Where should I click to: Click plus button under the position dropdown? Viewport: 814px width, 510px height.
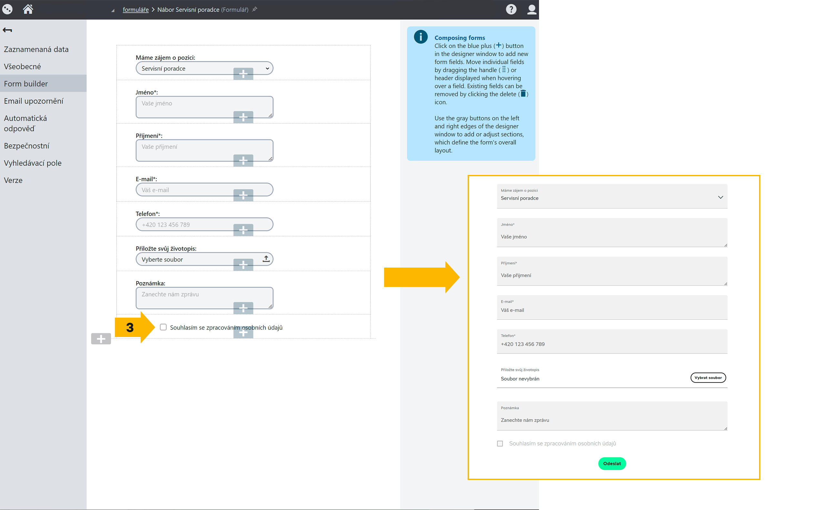pyautogui.click(x=243, y=74)
